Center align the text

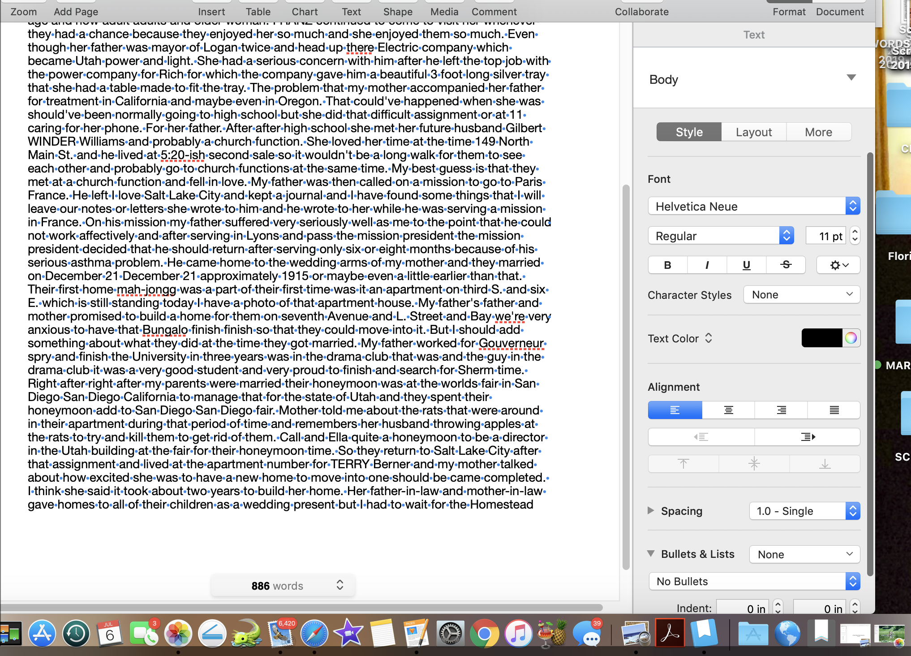[728, 410]
